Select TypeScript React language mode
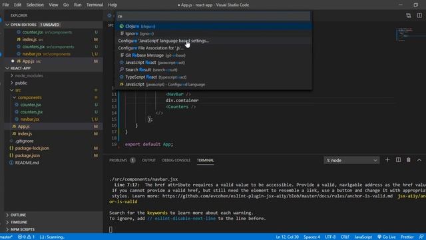Screen dimensions: 426x240 pos(213,77)
